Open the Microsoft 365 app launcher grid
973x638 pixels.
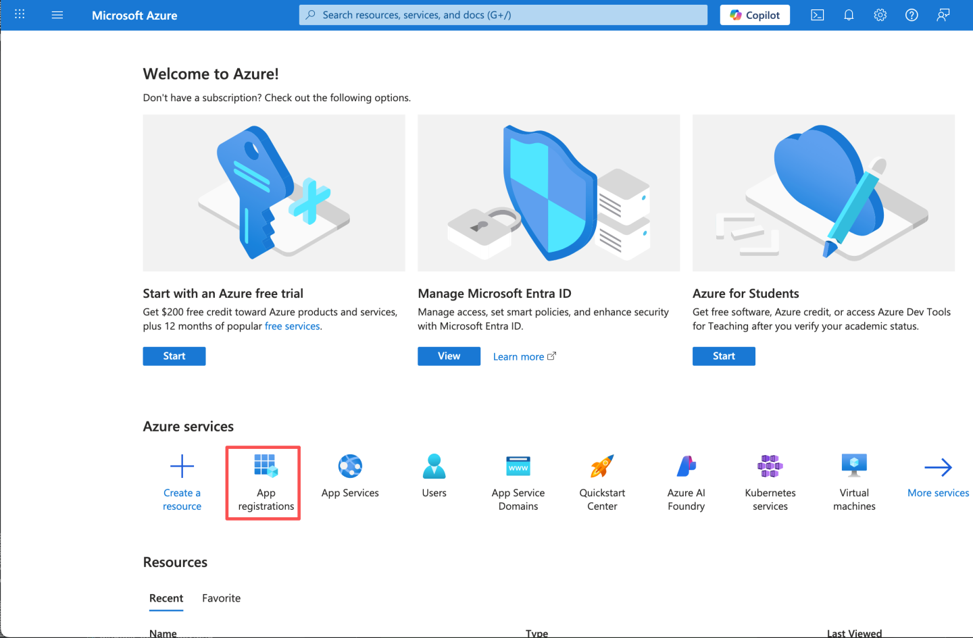(x=20, y=14)
